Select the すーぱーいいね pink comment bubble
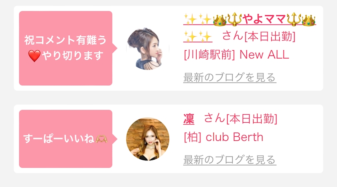This screenshot has width=337, height=187. (66, 139)
